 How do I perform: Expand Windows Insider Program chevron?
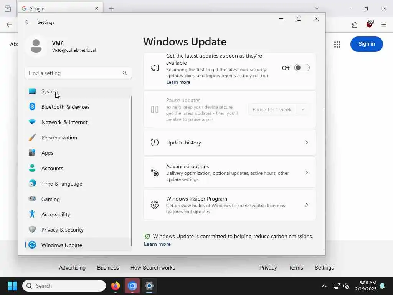(x=307, y=205)
